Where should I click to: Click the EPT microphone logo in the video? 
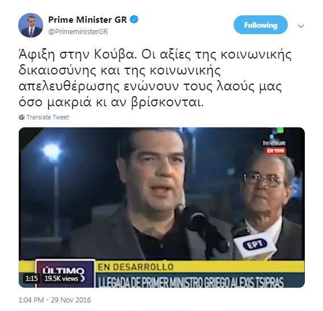255,244
